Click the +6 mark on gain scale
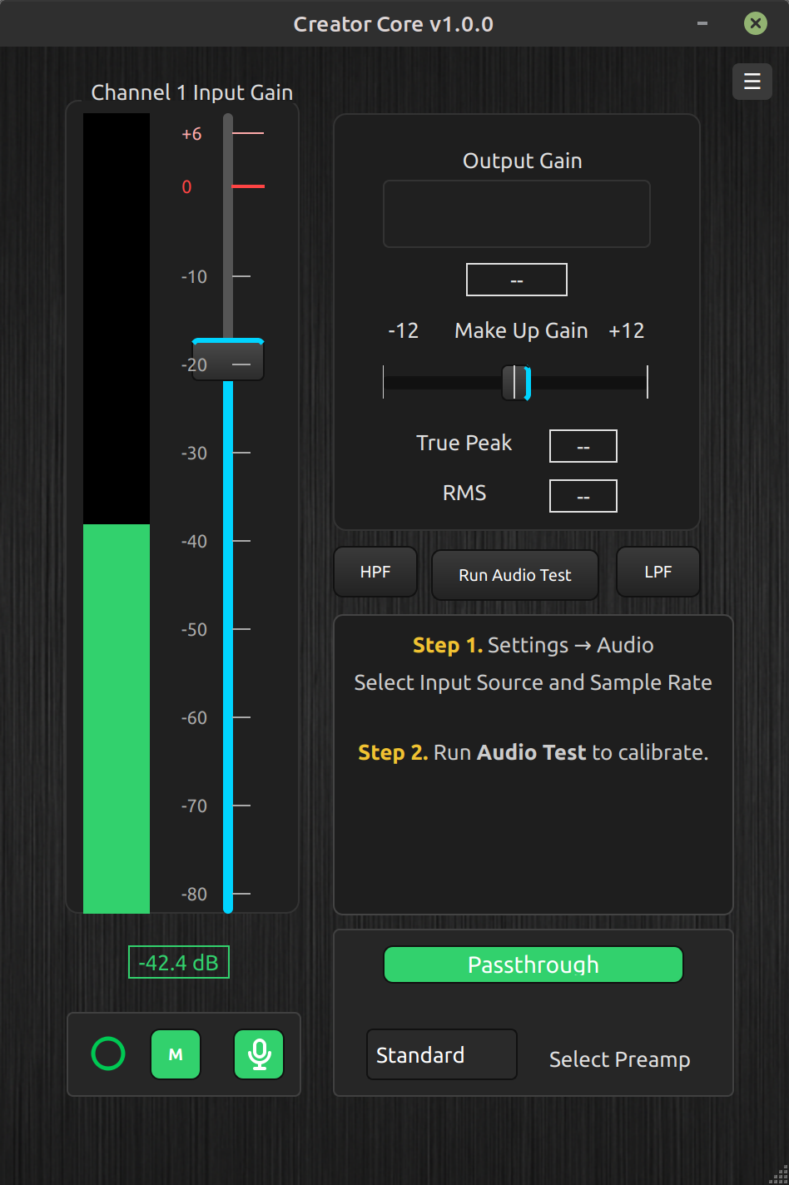Viewport: 789px width, 1185px height. tap(192, 134)
